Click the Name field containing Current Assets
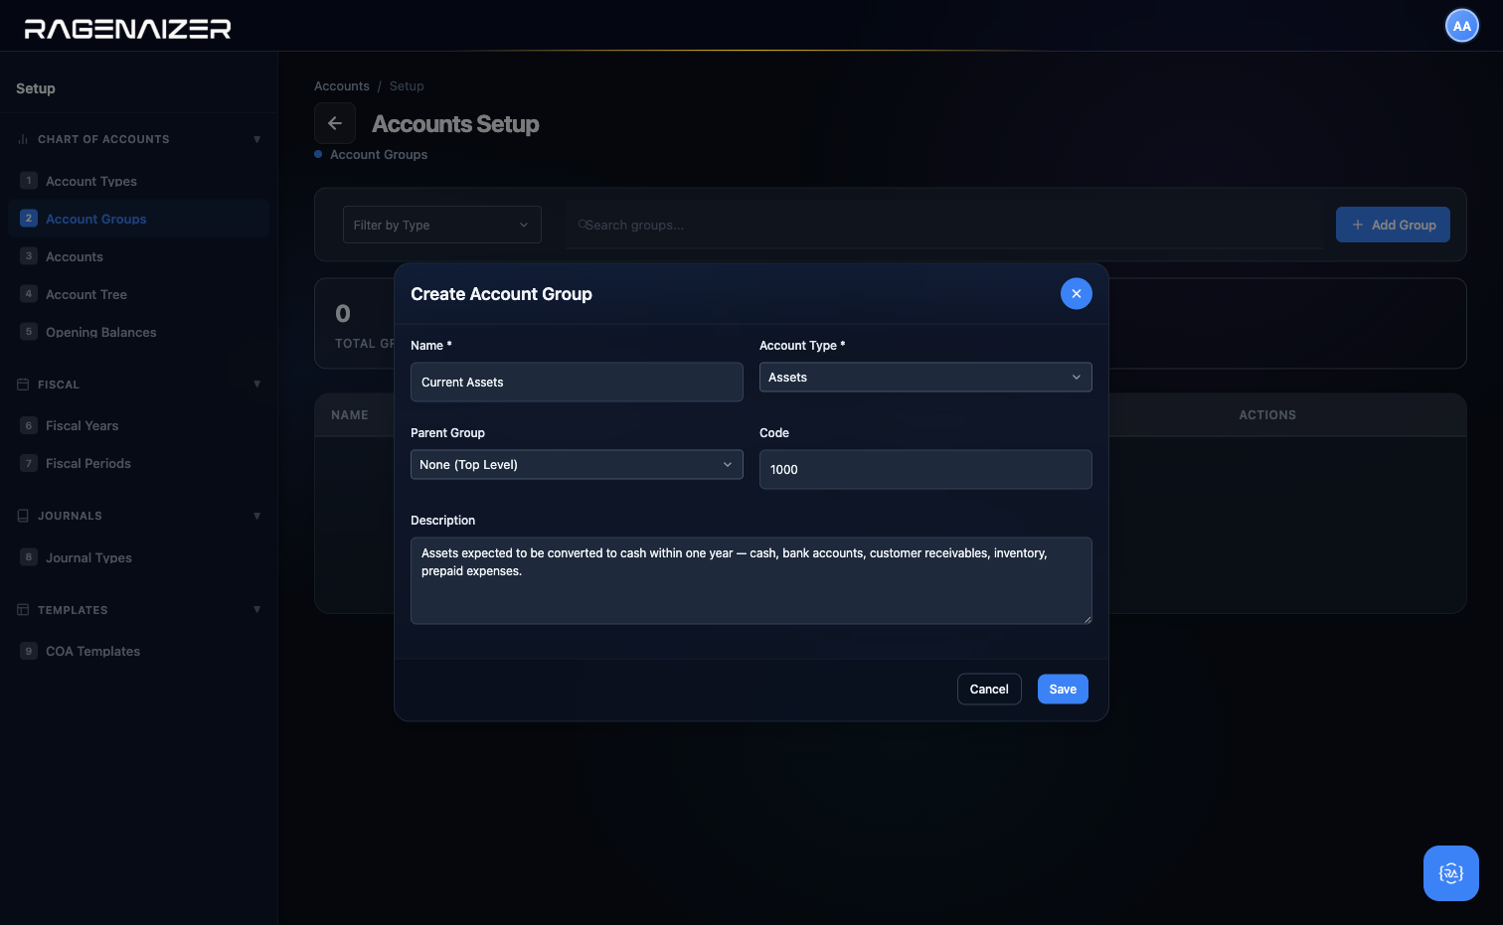 [x=577, y=382]
